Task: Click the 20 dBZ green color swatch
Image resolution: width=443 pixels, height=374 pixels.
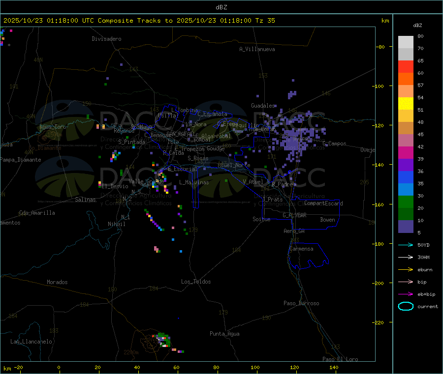Action: 406,214
